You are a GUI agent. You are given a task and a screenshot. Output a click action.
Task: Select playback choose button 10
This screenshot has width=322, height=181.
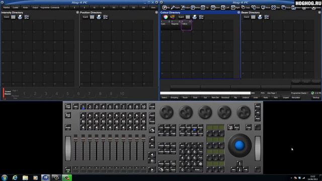tap(143, 107)
